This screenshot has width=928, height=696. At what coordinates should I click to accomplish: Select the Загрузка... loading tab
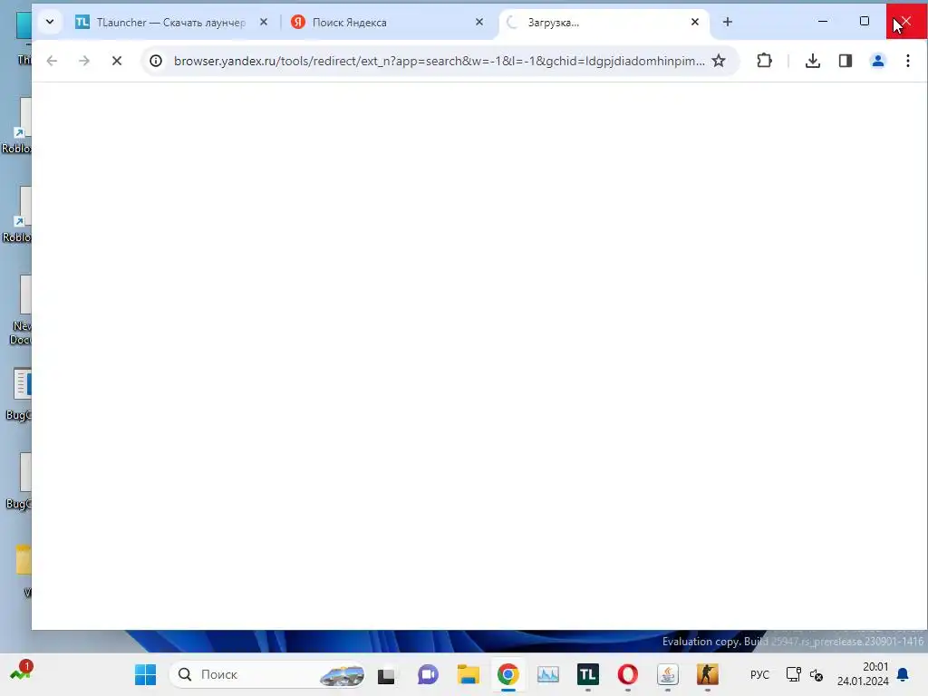pyautogui.click(x=604, y=23)
